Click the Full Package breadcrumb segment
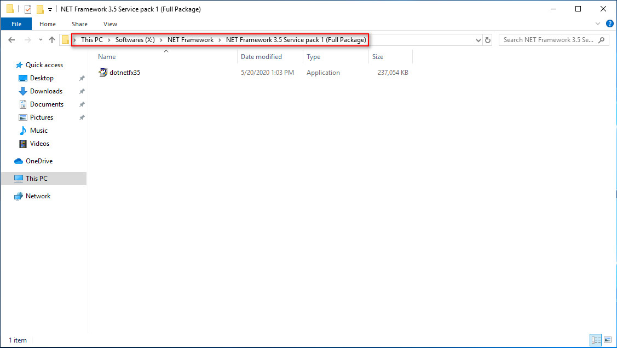 [x=296, y=40]
